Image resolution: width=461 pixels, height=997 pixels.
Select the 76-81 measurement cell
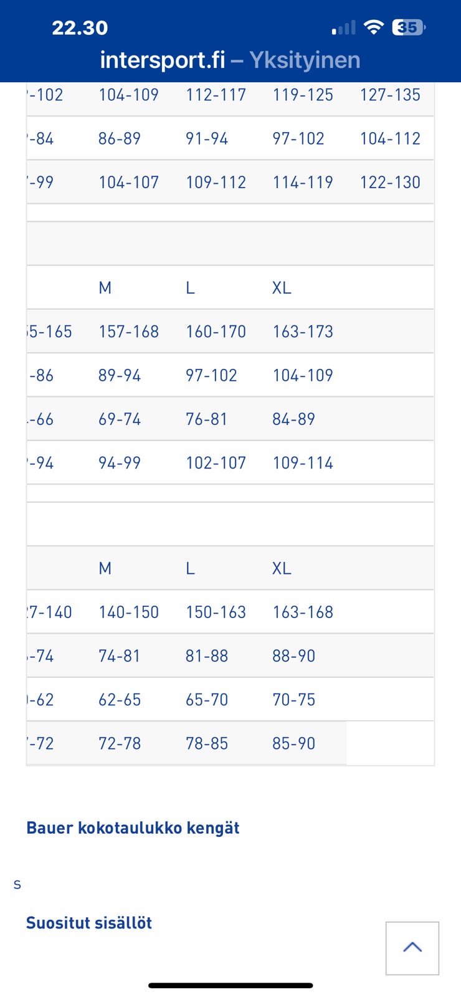click(206, 419)
